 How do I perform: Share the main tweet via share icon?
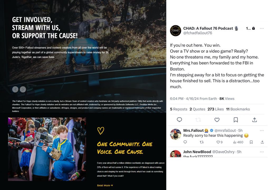254,120
